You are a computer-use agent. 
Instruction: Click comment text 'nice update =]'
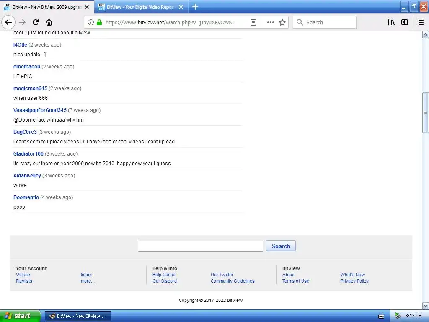(30, 55)
